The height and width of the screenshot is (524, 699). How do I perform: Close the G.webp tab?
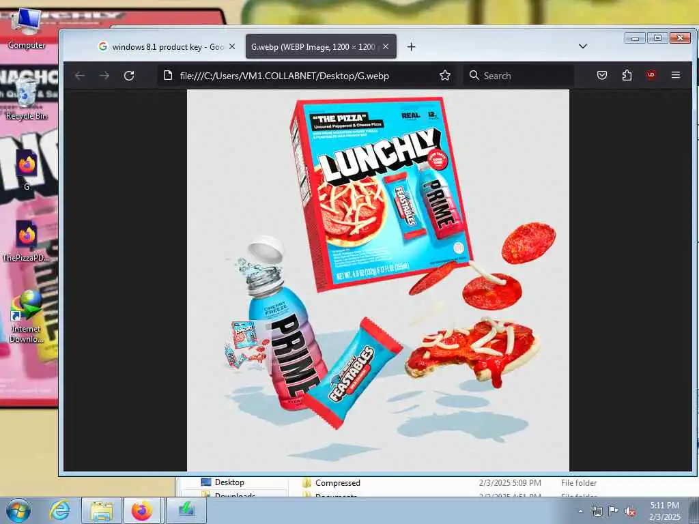[x=386, y=46]
